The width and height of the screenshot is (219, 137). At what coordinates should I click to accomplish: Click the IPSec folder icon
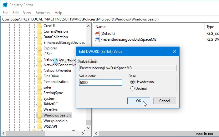coord(39,54)
